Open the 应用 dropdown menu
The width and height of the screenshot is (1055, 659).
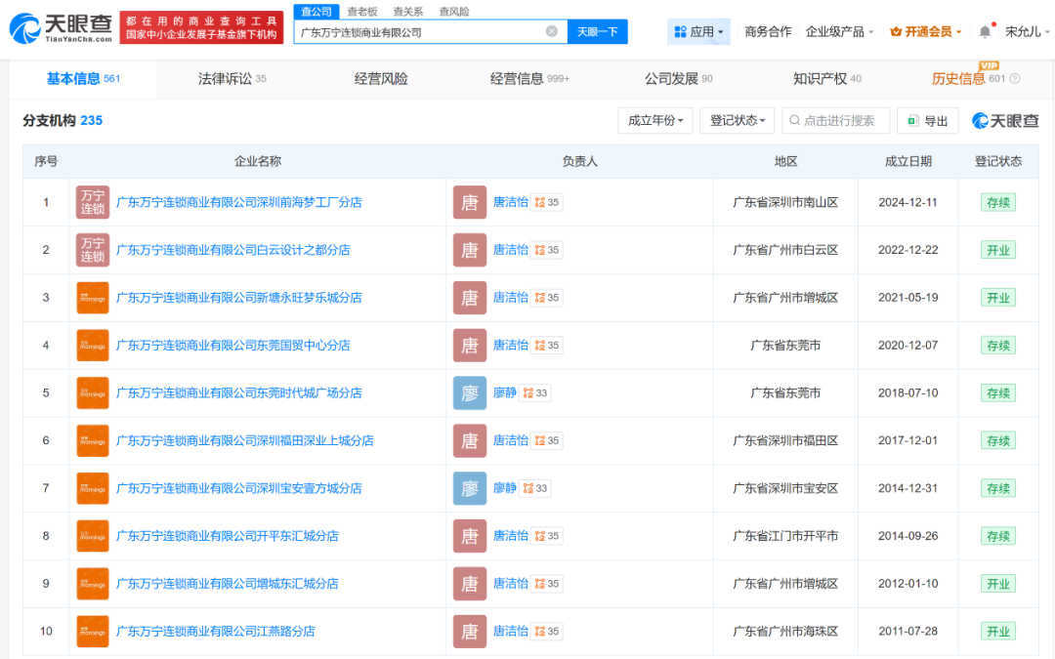pyautogui.click(x=698, y=31)
